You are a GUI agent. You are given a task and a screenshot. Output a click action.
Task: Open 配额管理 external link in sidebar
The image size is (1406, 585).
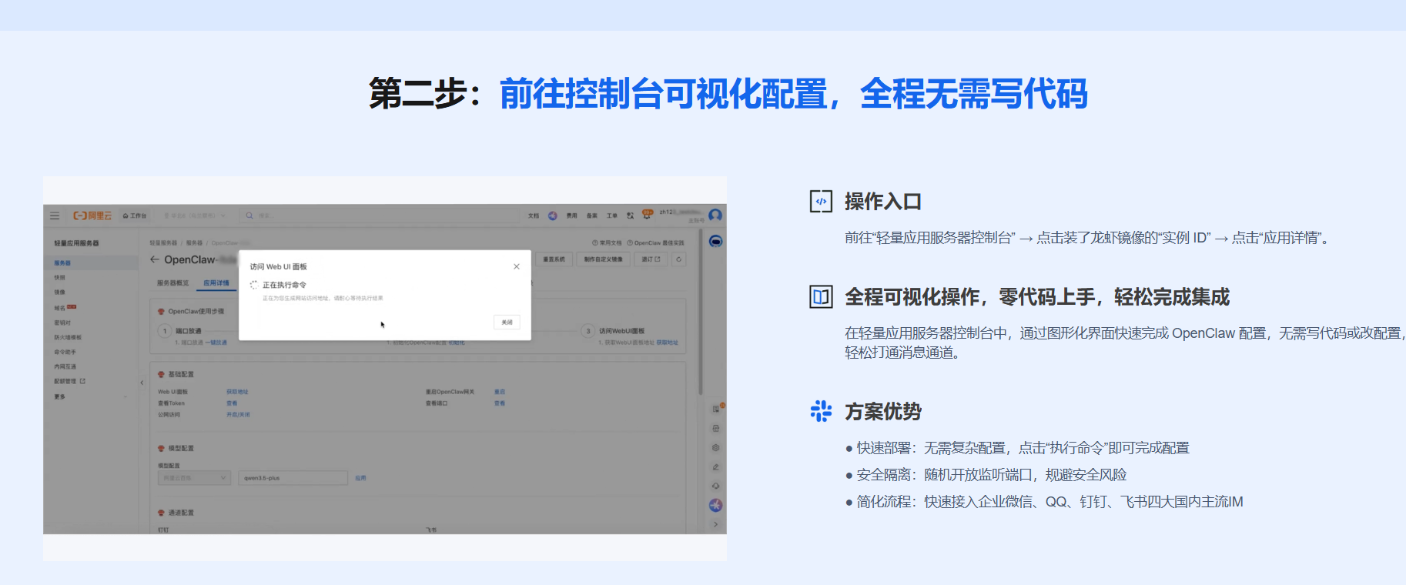[69, 381]
